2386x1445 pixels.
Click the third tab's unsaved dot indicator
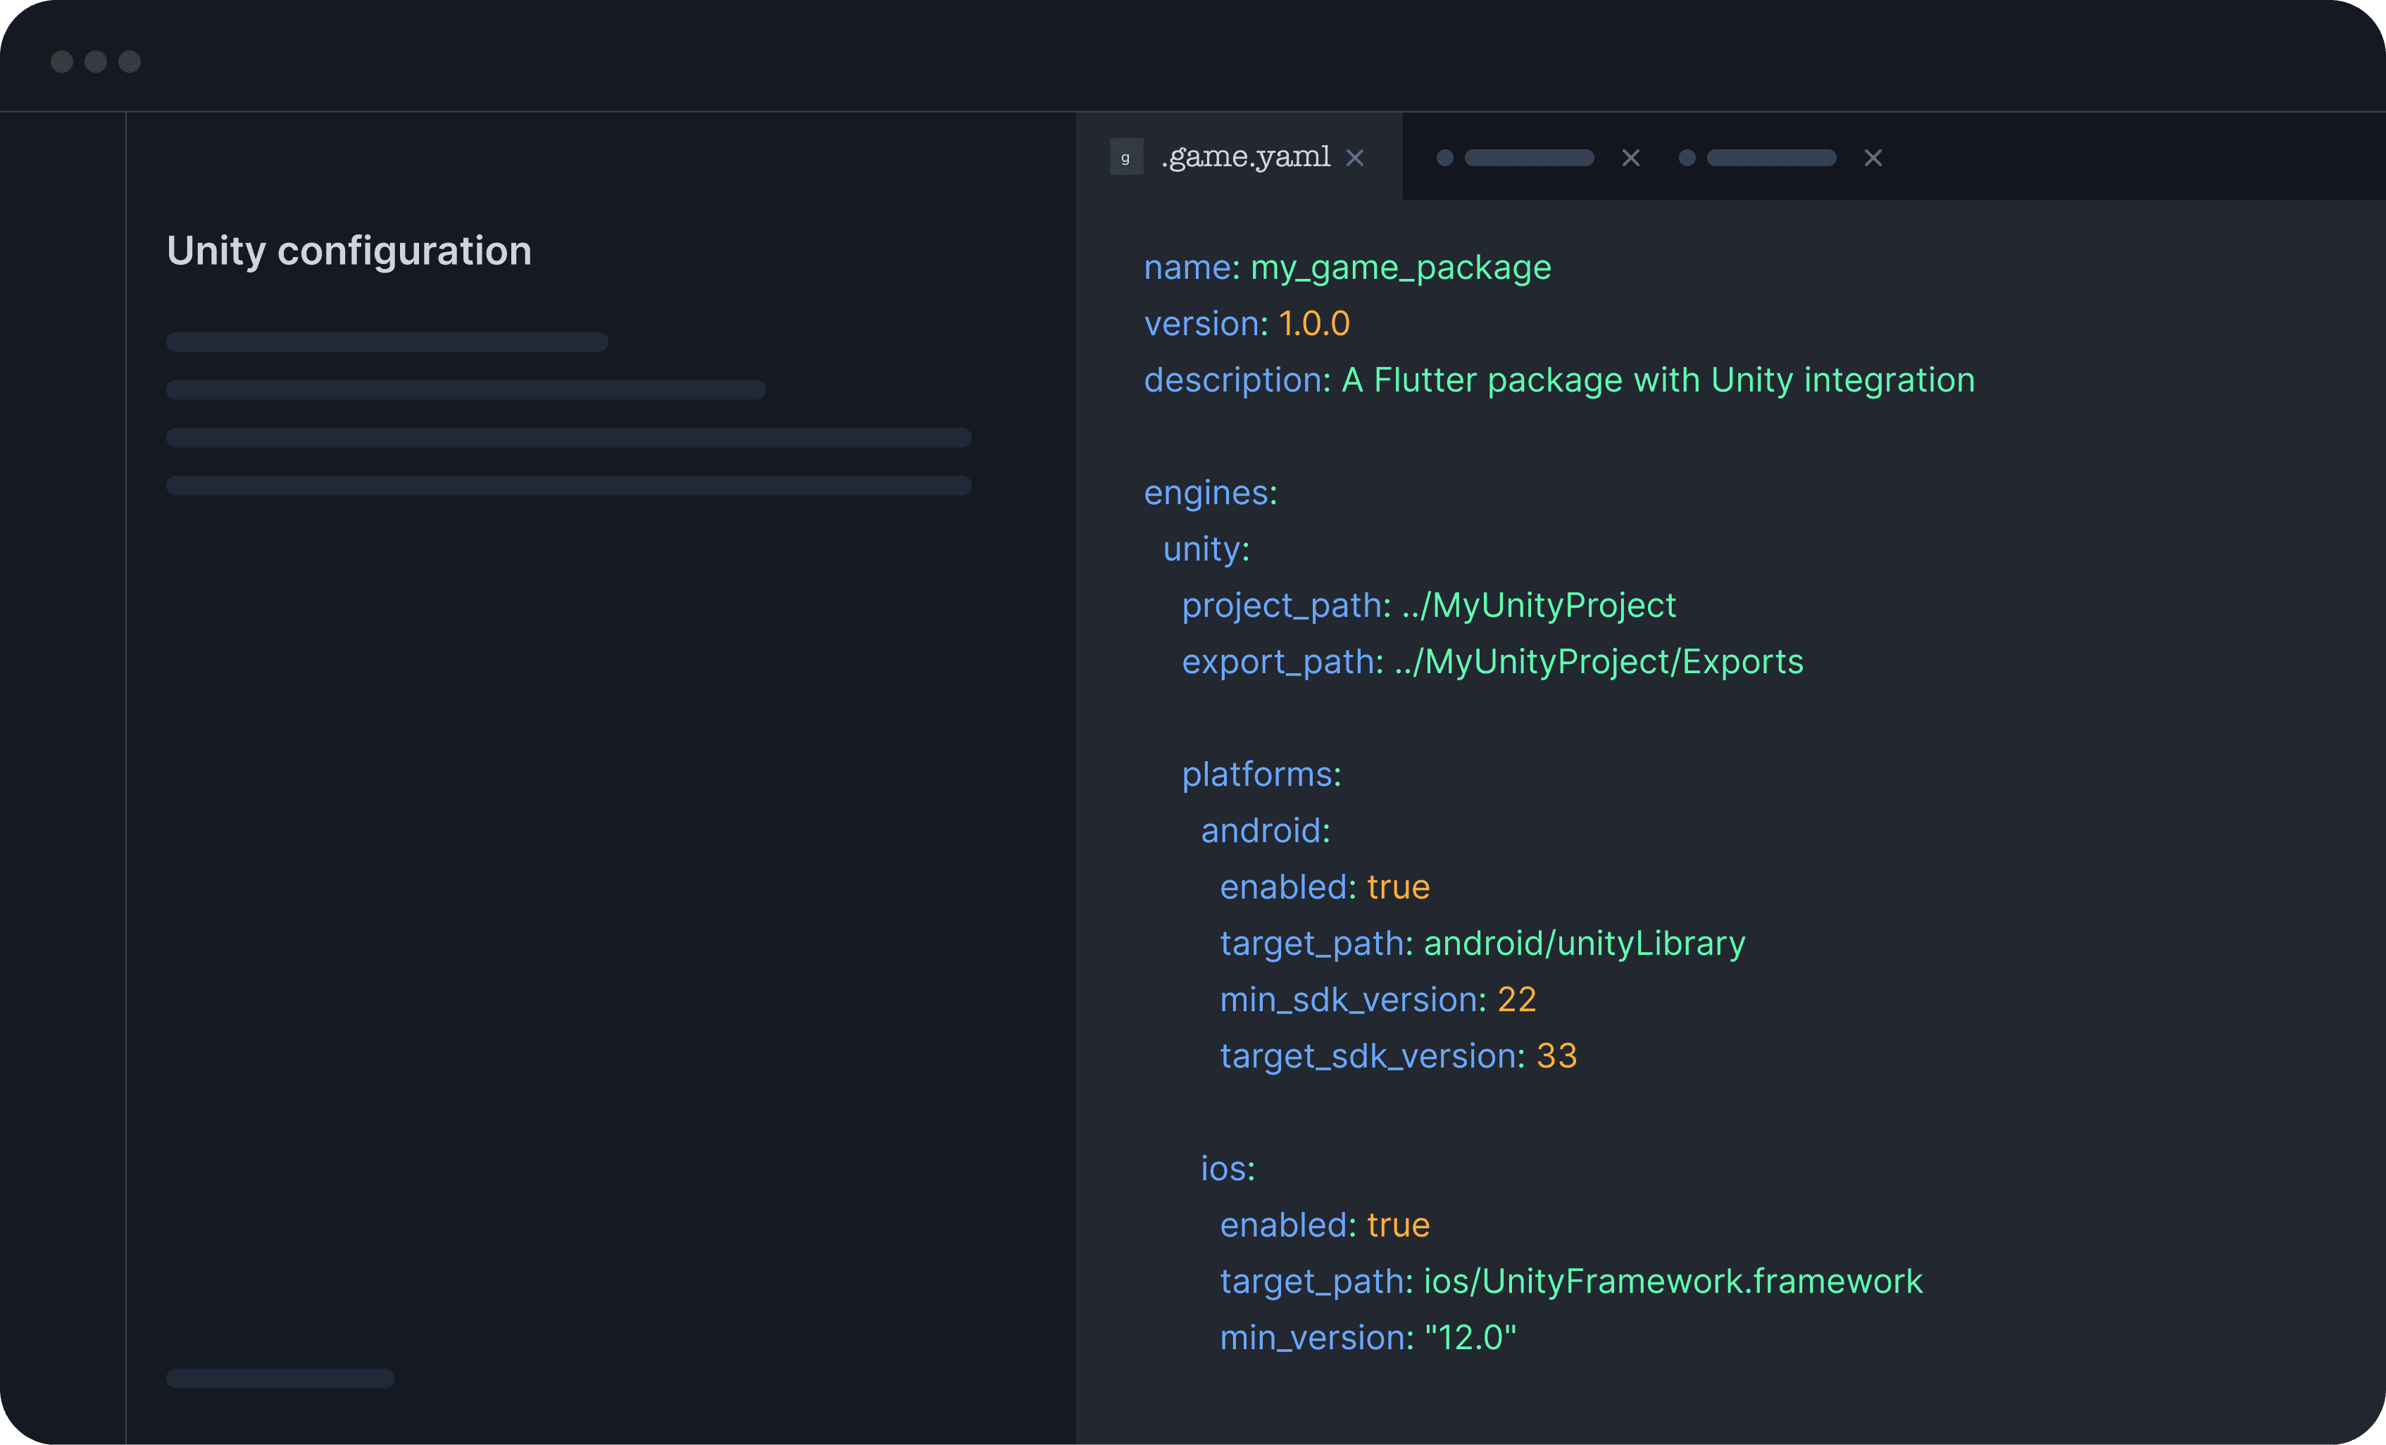[1687, 158]
